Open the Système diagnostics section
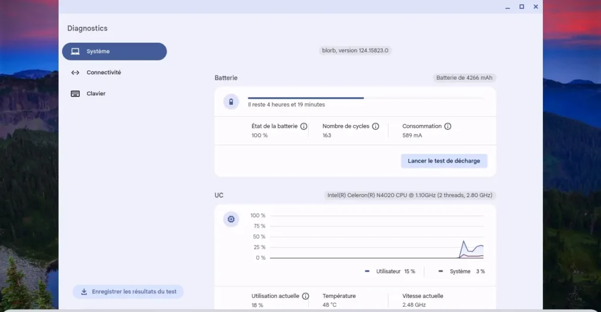Viewport: 601px width, 312px height. (x=114, y=52)
